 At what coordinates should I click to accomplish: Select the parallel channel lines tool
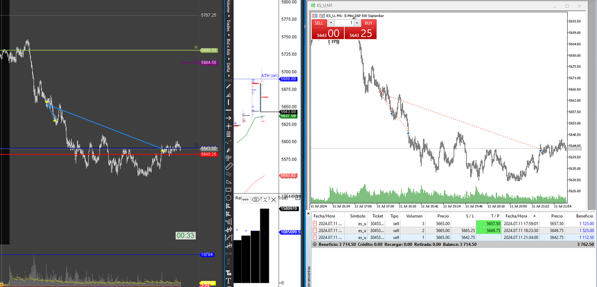pyautogui.click(x=228, y=174)
